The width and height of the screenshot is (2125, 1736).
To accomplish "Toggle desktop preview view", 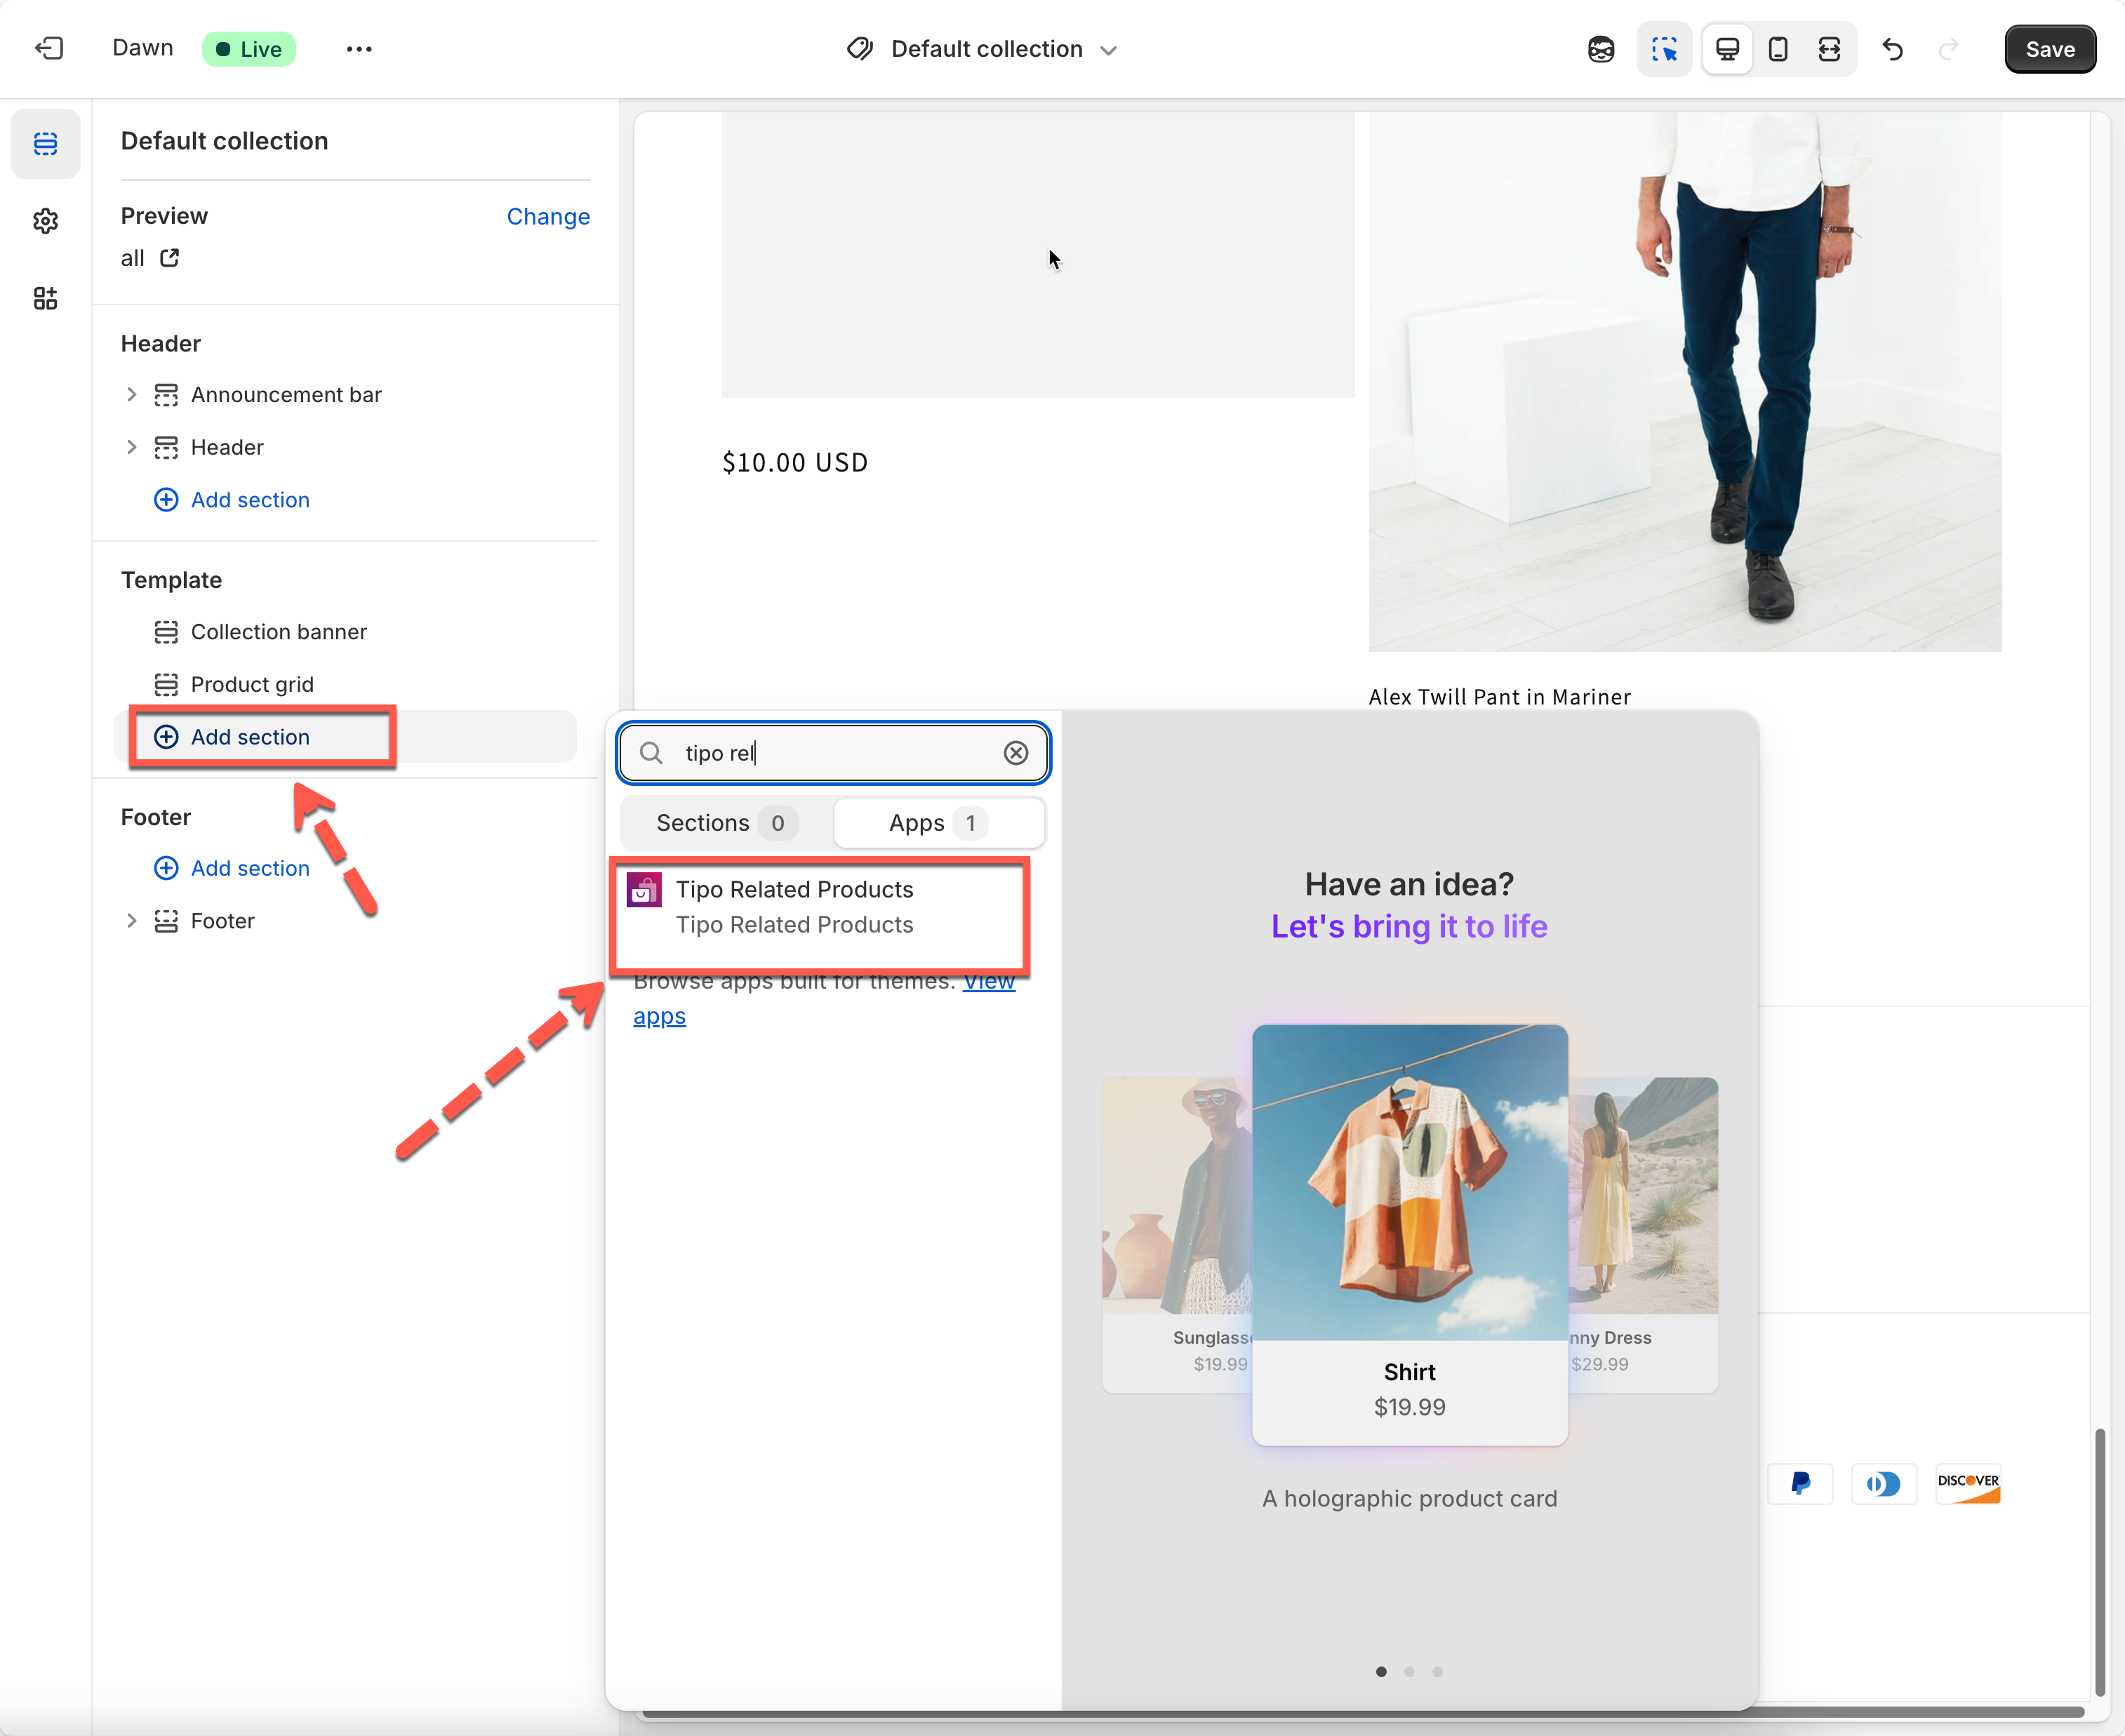I will click(1727, 49).
